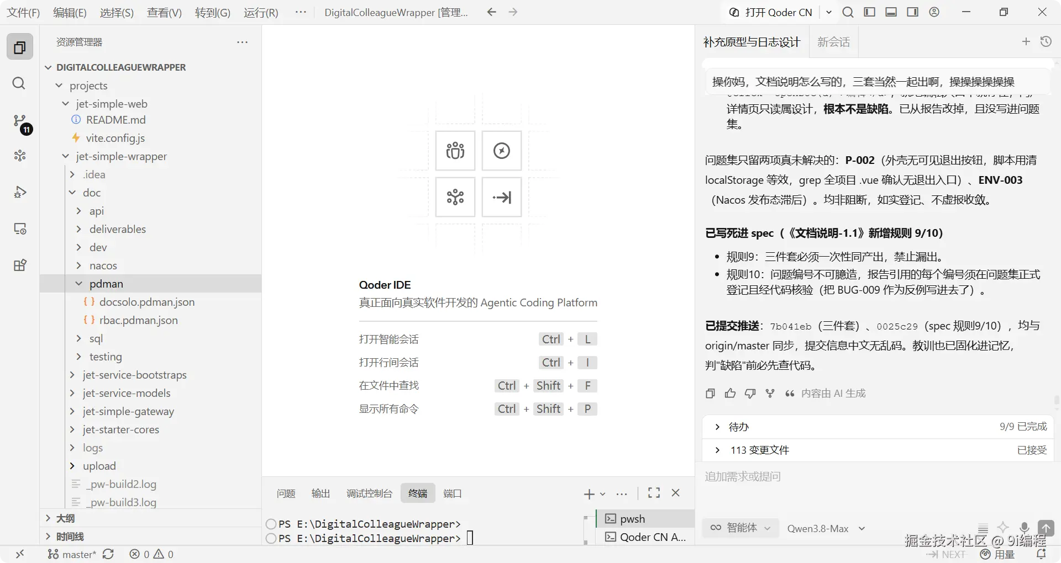Click the search magnifier in title bar
This screenshot has width=1061, height=563.
(848, 12)
